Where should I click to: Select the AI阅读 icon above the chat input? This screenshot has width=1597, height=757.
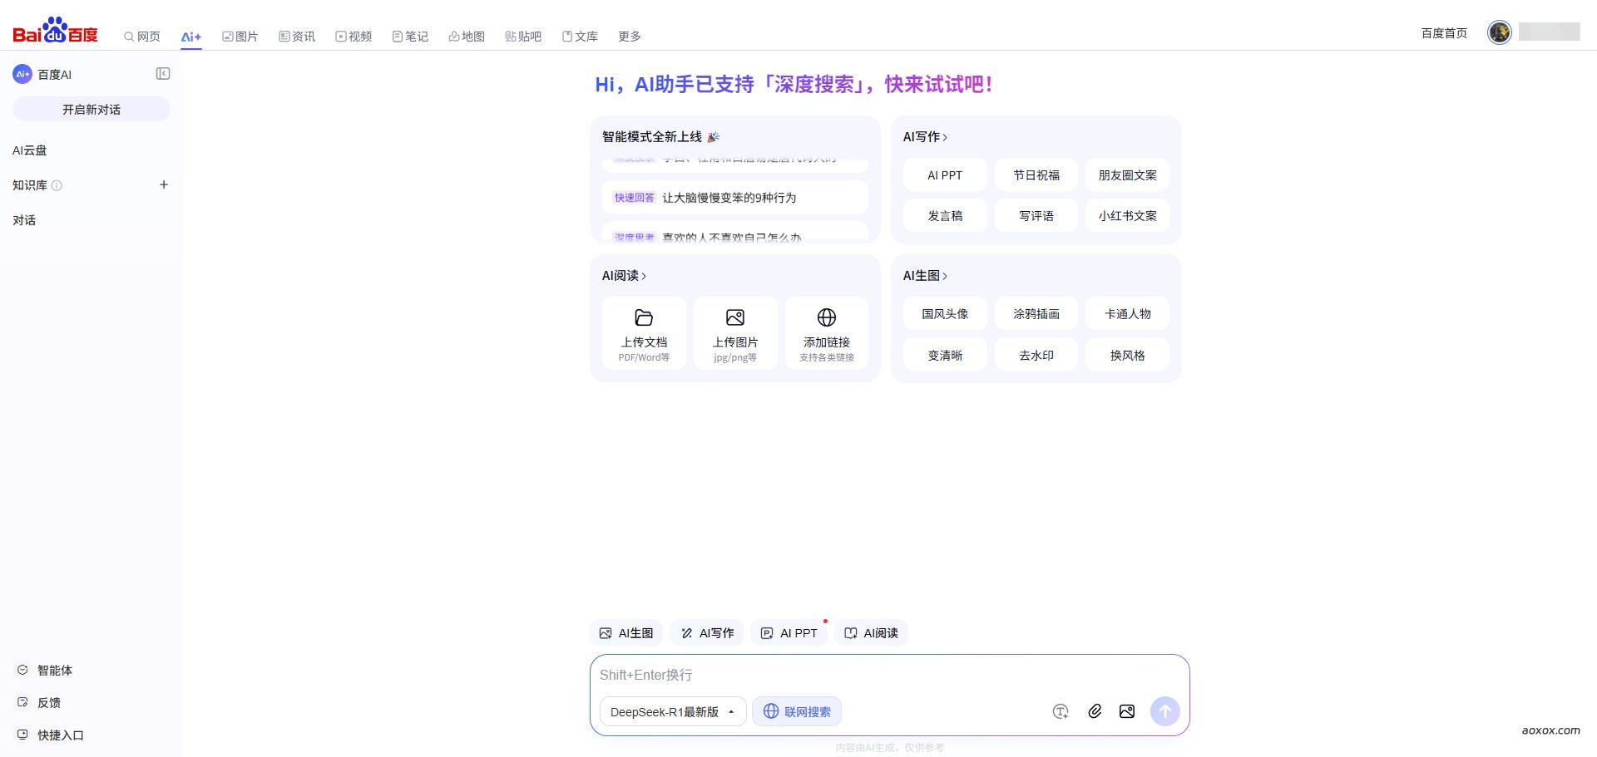pos(871,632)
